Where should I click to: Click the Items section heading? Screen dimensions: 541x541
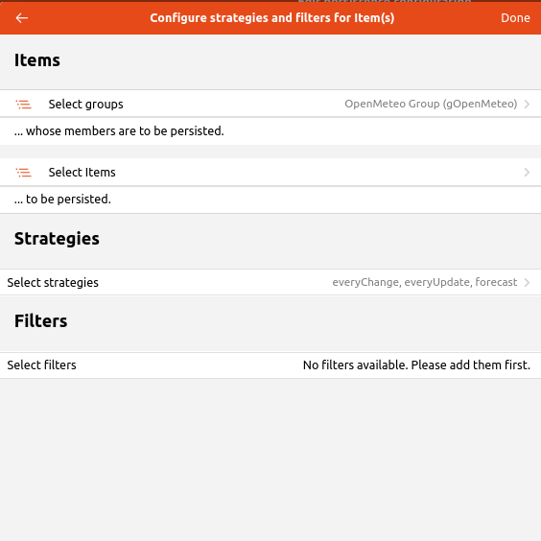point(36,60)
